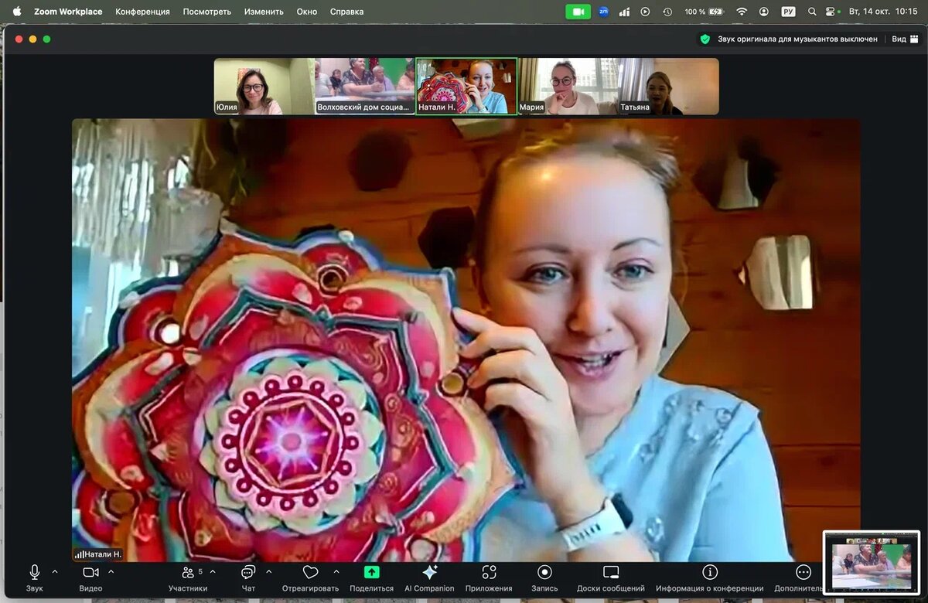Open the Участники participants panel
Screen dimensions: 928x603
coord(188,578)
